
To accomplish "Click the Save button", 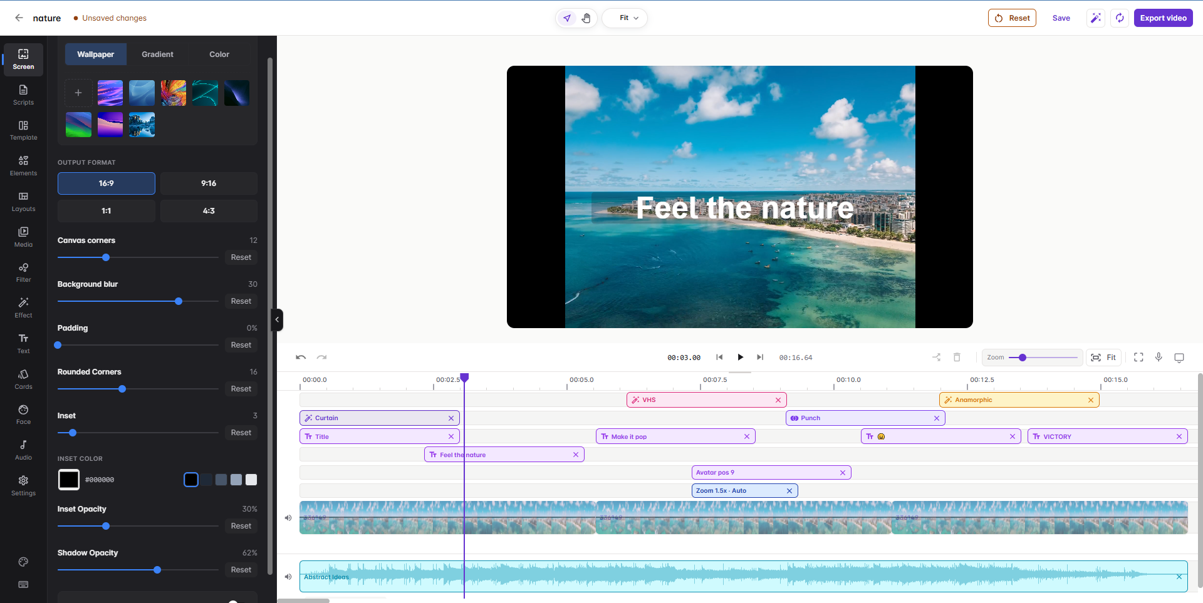I will pyautogui.click(x=1061, y=18).
